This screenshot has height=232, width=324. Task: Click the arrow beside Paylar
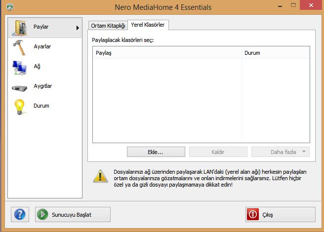78,28
